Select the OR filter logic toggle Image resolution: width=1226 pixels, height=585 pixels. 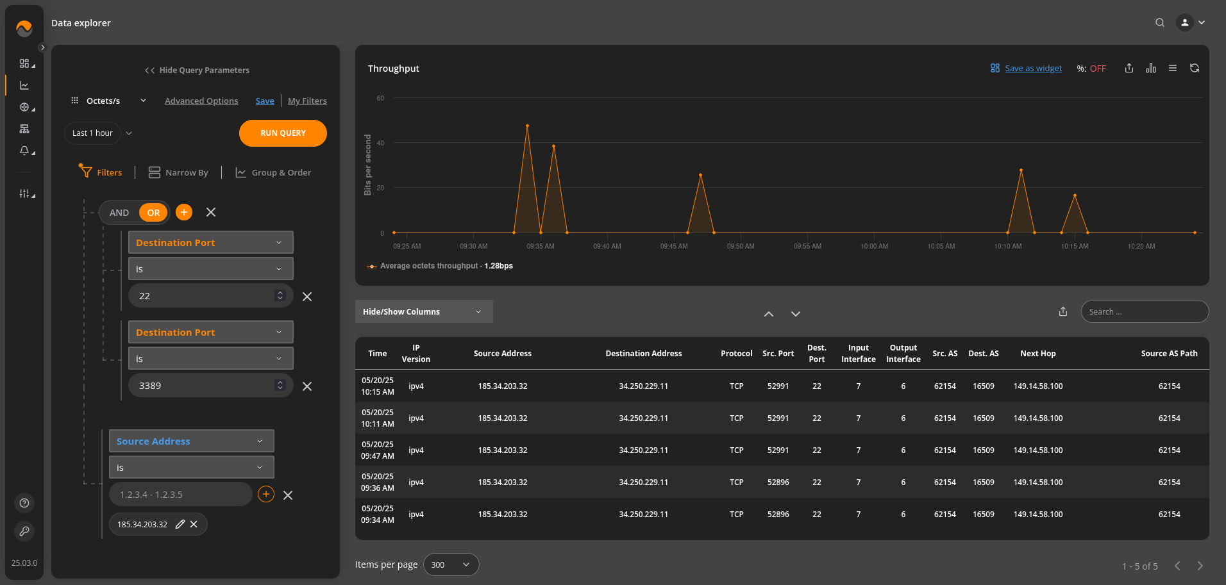tap(153, 213)
